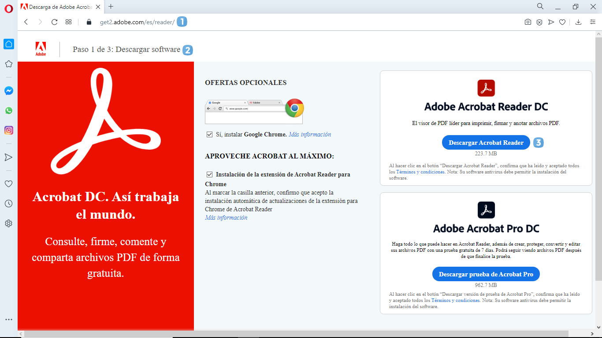
Task: Open My Flow send icon in address bar
Action: point(551,22)
